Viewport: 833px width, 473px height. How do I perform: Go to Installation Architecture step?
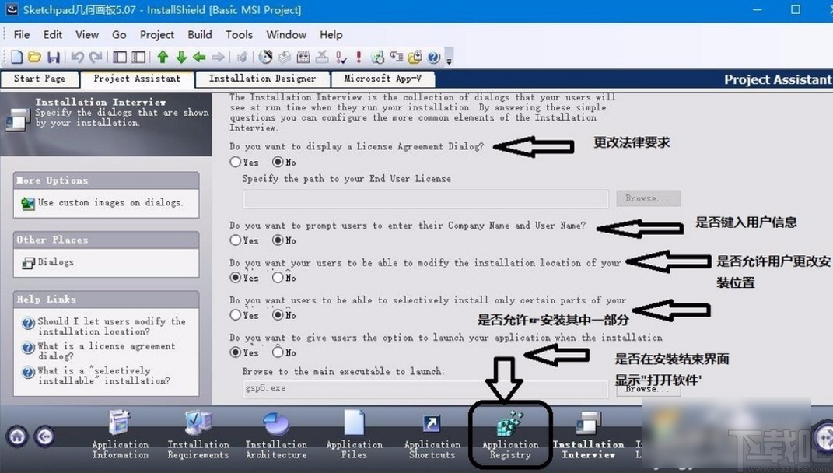pyautogui.click(x=276, y=433)
